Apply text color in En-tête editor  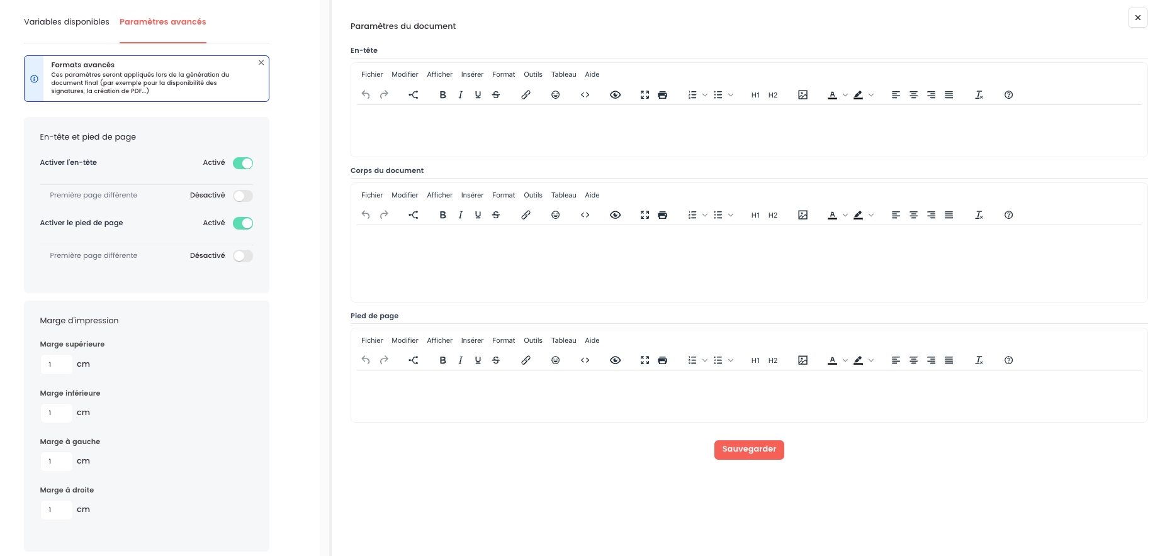click(832, 95)
